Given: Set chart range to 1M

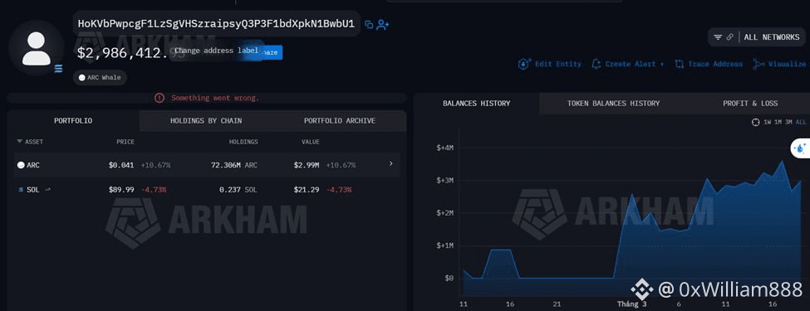Looking at the screenshot, I should coord(778,122).
